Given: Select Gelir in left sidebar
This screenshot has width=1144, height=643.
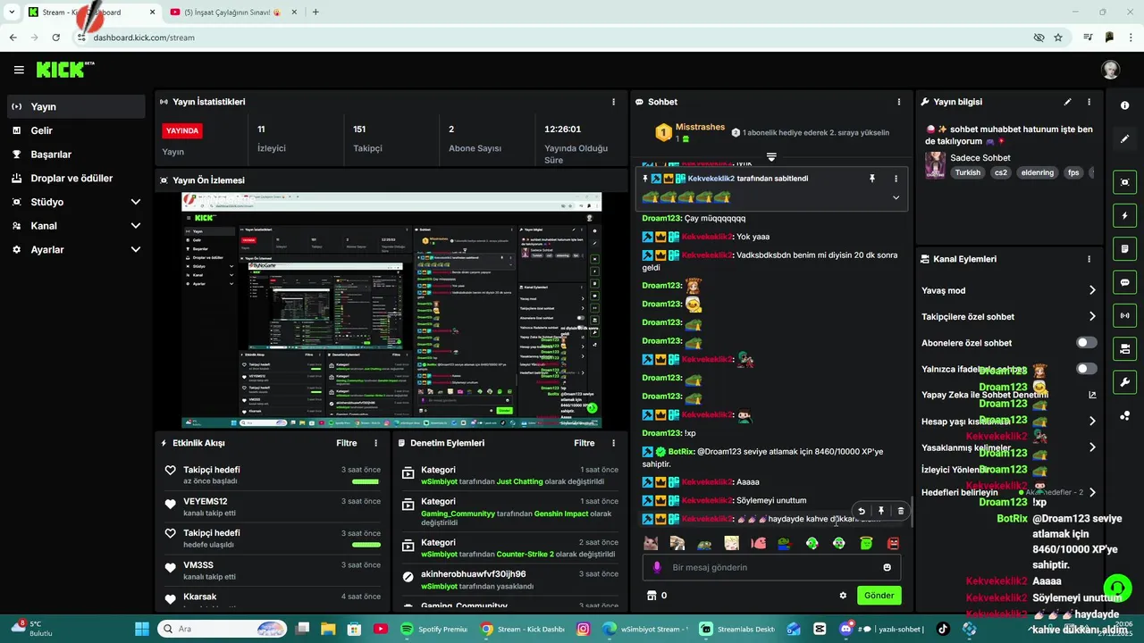Looking at the screenshot, I should pos(77,130).
